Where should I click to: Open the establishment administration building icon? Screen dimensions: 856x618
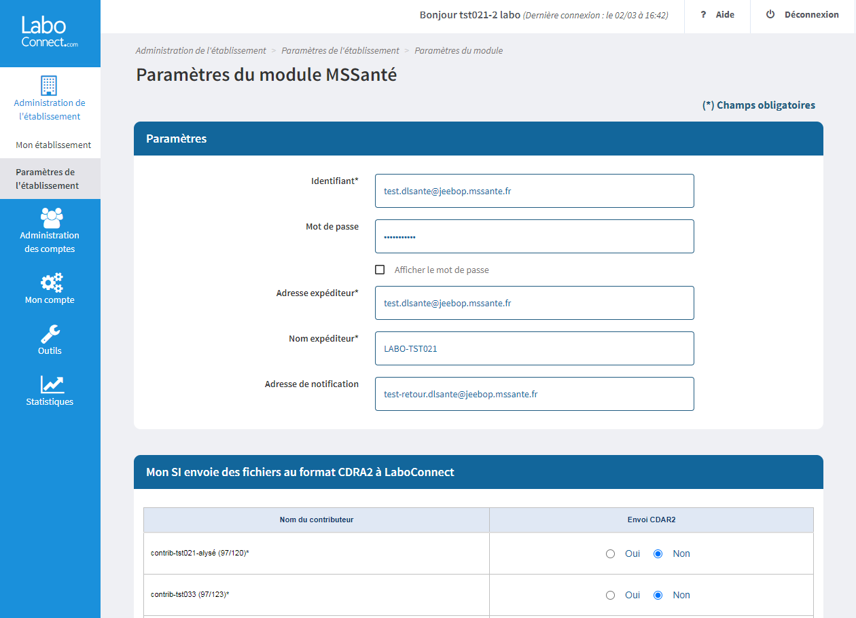(49, 86)
